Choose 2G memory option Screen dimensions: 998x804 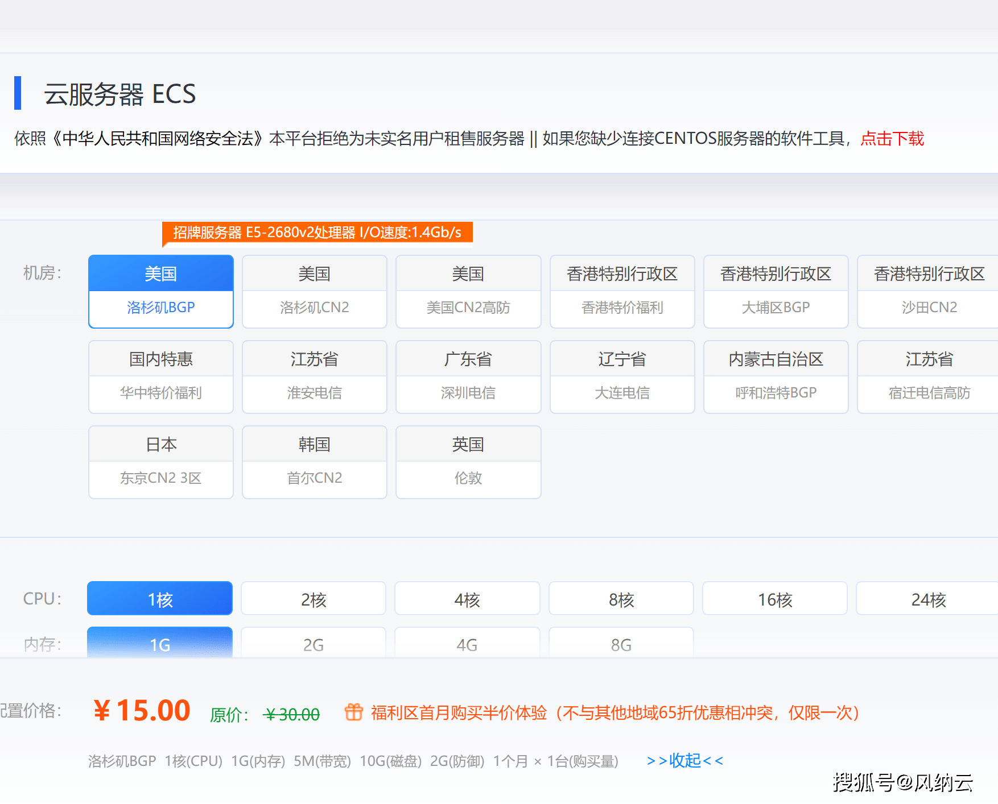tap(314, 643)
